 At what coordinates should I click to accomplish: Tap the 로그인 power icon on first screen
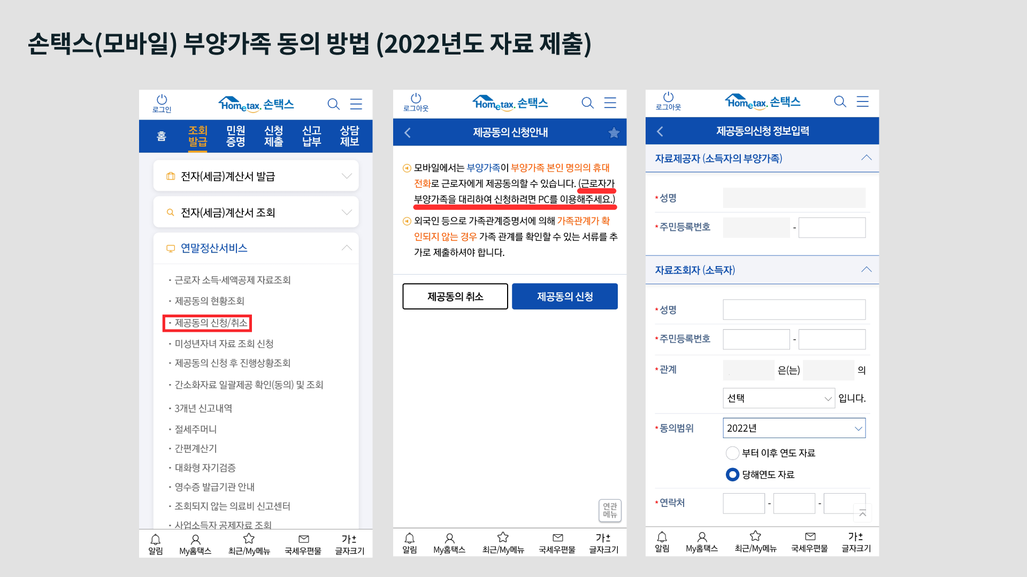(x=162, y=103)
